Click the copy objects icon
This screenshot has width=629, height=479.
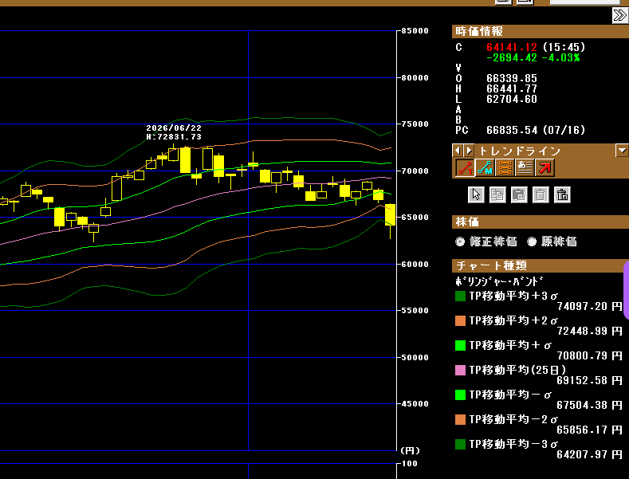click(x=497, y=195)
